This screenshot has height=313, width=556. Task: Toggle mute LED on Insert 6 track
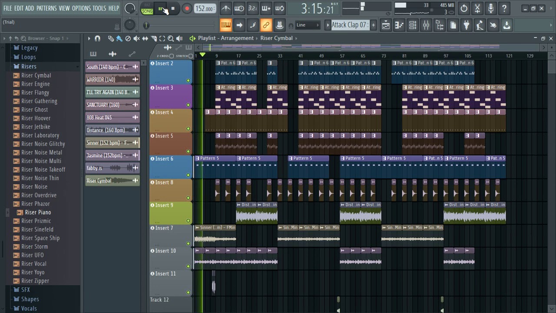click(188, 175)
